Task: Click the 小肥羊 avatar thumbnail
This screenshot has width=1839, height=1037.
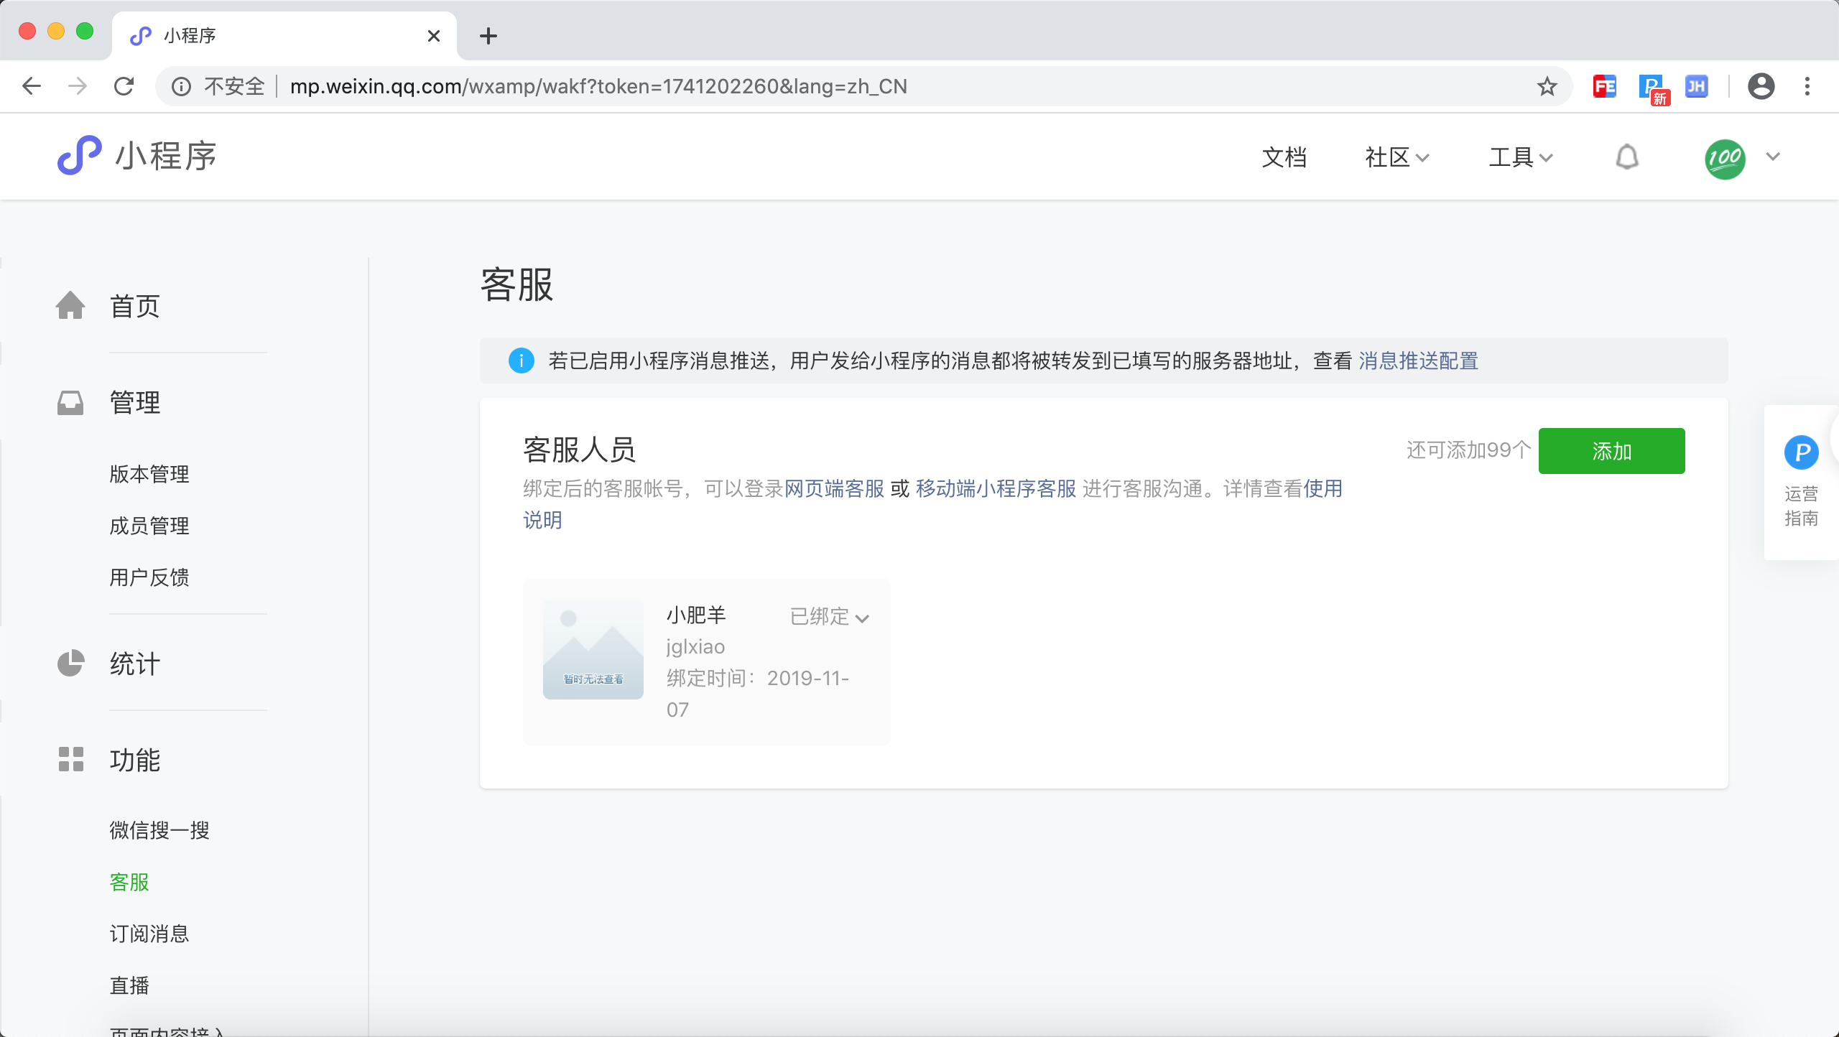Action: [x=593, y=650]
